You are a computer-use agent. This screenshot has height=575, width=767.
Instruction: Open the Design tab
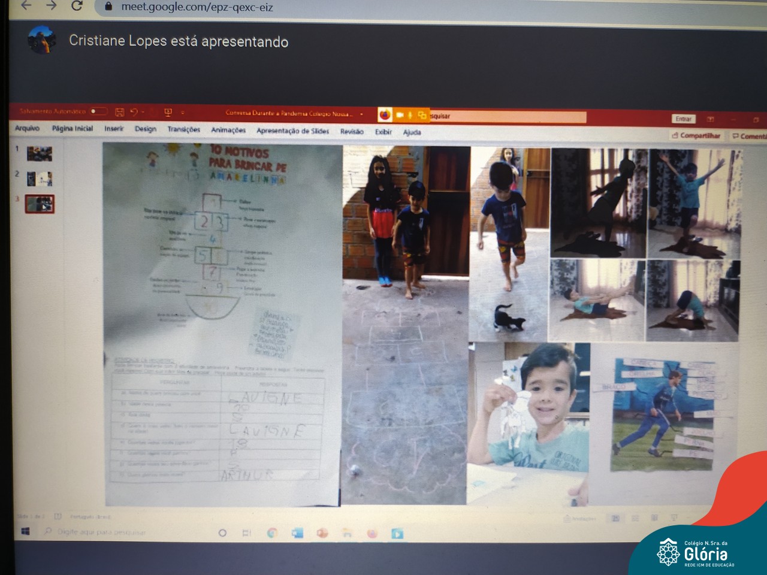145,129
